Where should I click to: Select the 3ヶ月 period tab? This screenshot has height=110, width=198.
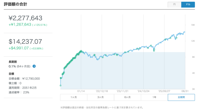click(x=101, y=97)
